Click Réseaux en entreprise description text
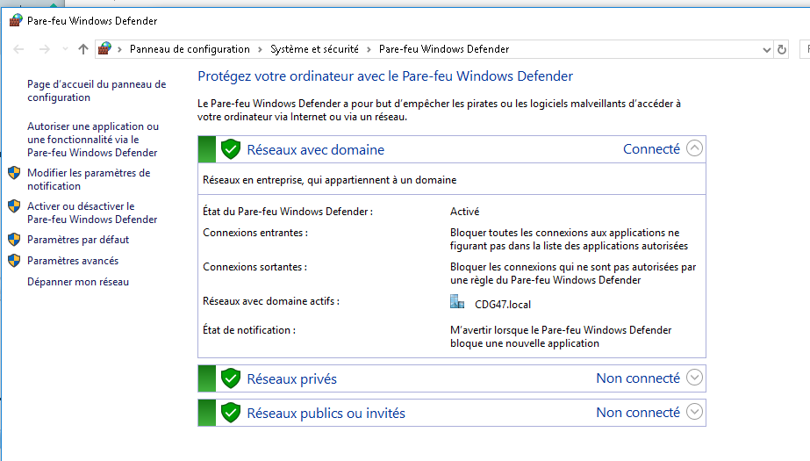The image size is (810, 461). click(x=330, y=180)
